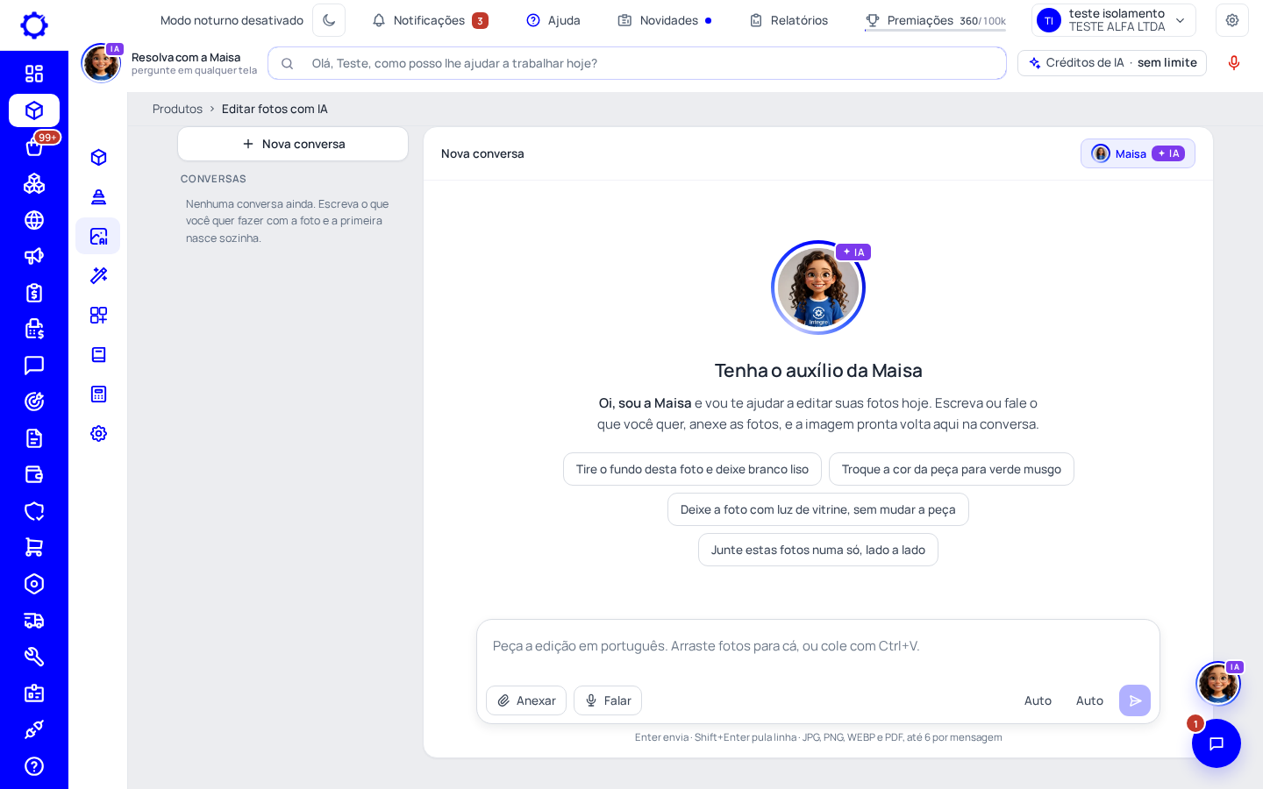Image resolution: width=1263 pixels, height=789 pixels.
Task: Open the ID badge icon in sidebar
Action: point(34,693)
